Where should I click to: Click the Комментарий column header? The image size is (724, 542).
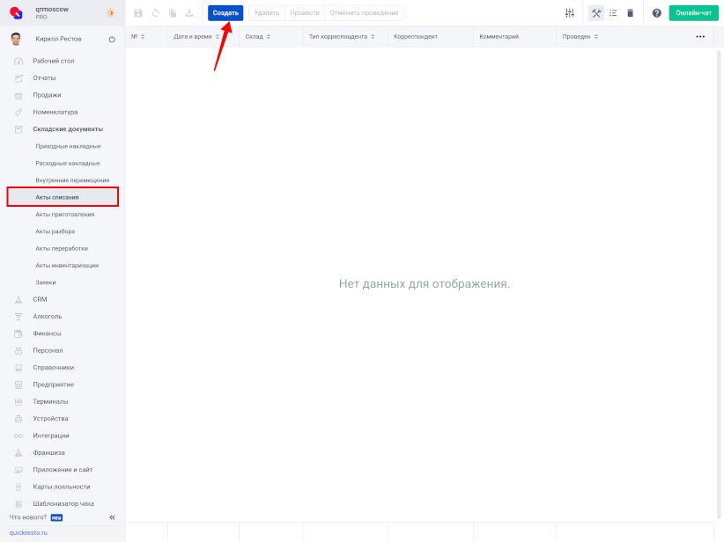click(x=499, y=36)
